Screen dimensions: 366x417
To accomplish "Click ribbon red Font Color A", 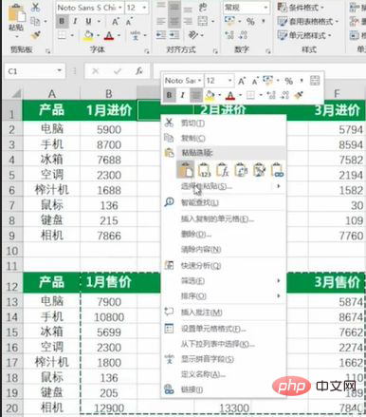I will coord(109,35).
